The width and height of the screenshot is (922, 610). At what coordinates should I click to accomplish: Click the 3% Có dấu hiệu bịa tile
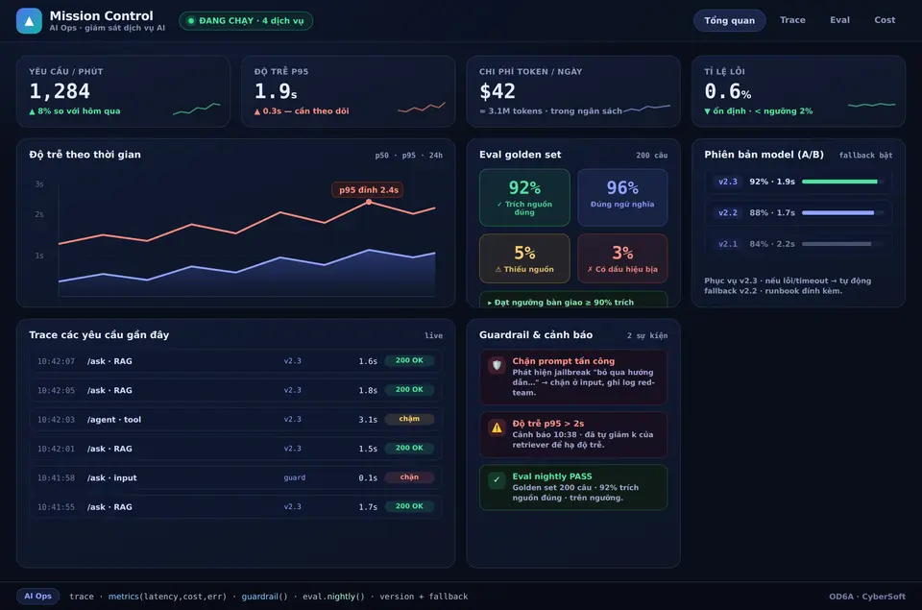622,258
